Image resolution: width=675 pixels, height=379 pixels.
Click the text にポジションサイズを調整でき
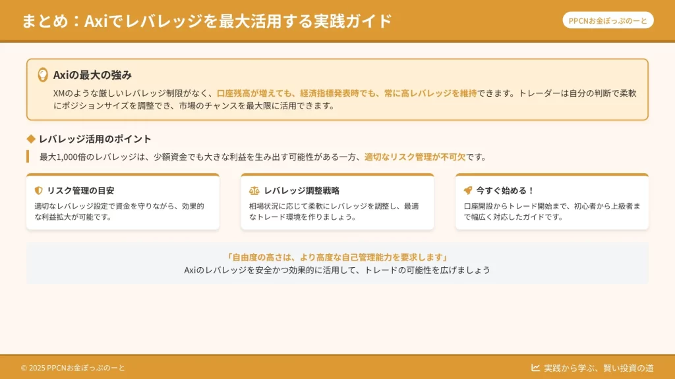pyautogui.click(x=112, y=106)
